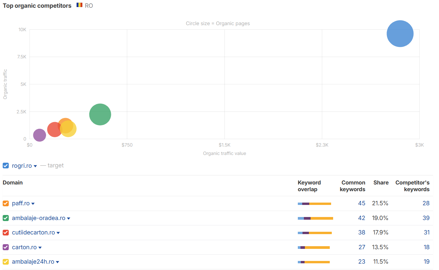Uncheck the ambalaje24h.ro yellow checkbox
The height and width of the screenshot is (270, 439).
click(6, 262)
